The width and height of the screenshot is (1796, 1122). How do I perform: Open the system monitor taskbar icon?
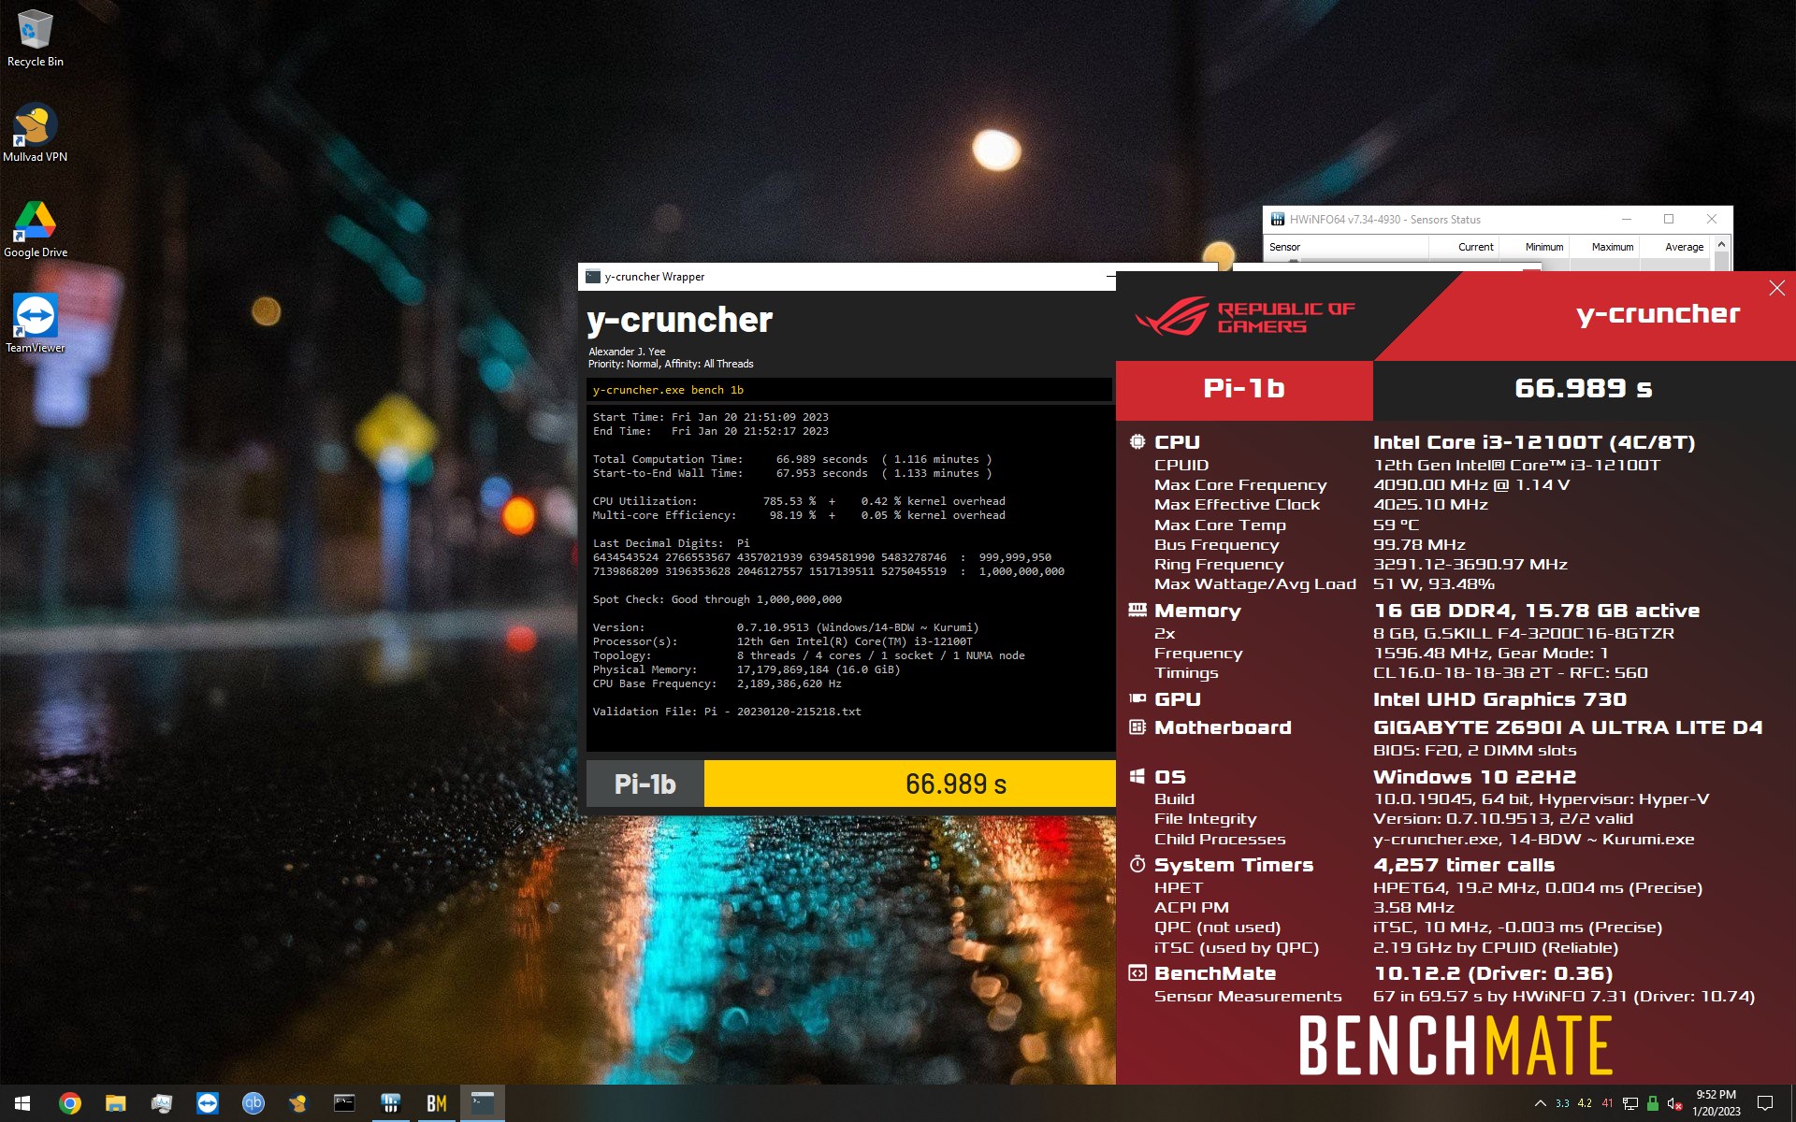point(161,1103)
